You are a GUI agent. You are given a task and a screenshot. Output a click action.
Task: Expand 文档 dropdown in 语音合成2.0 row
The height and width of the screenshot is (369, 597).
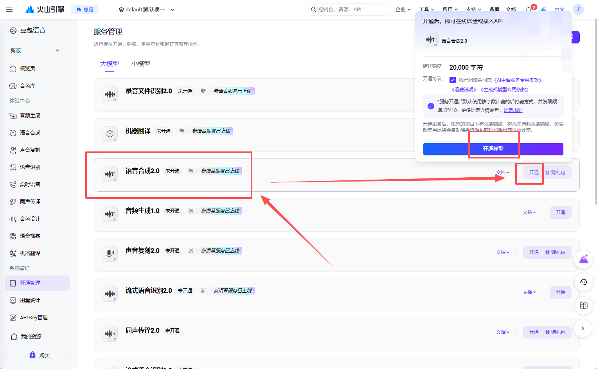coord(503,173)
